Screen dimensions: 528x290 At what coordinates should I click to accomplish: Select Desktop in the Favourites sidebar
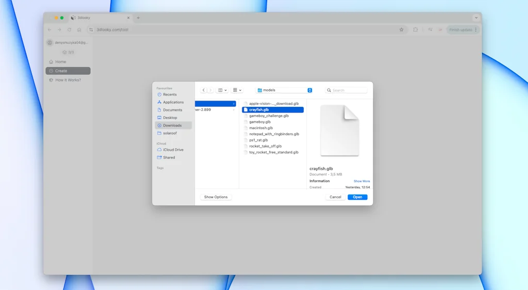(170, 118)
